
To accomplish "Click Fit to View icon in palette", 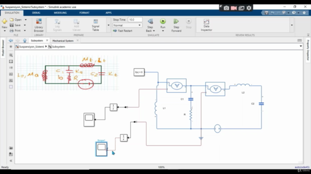I will click(11, 61).
